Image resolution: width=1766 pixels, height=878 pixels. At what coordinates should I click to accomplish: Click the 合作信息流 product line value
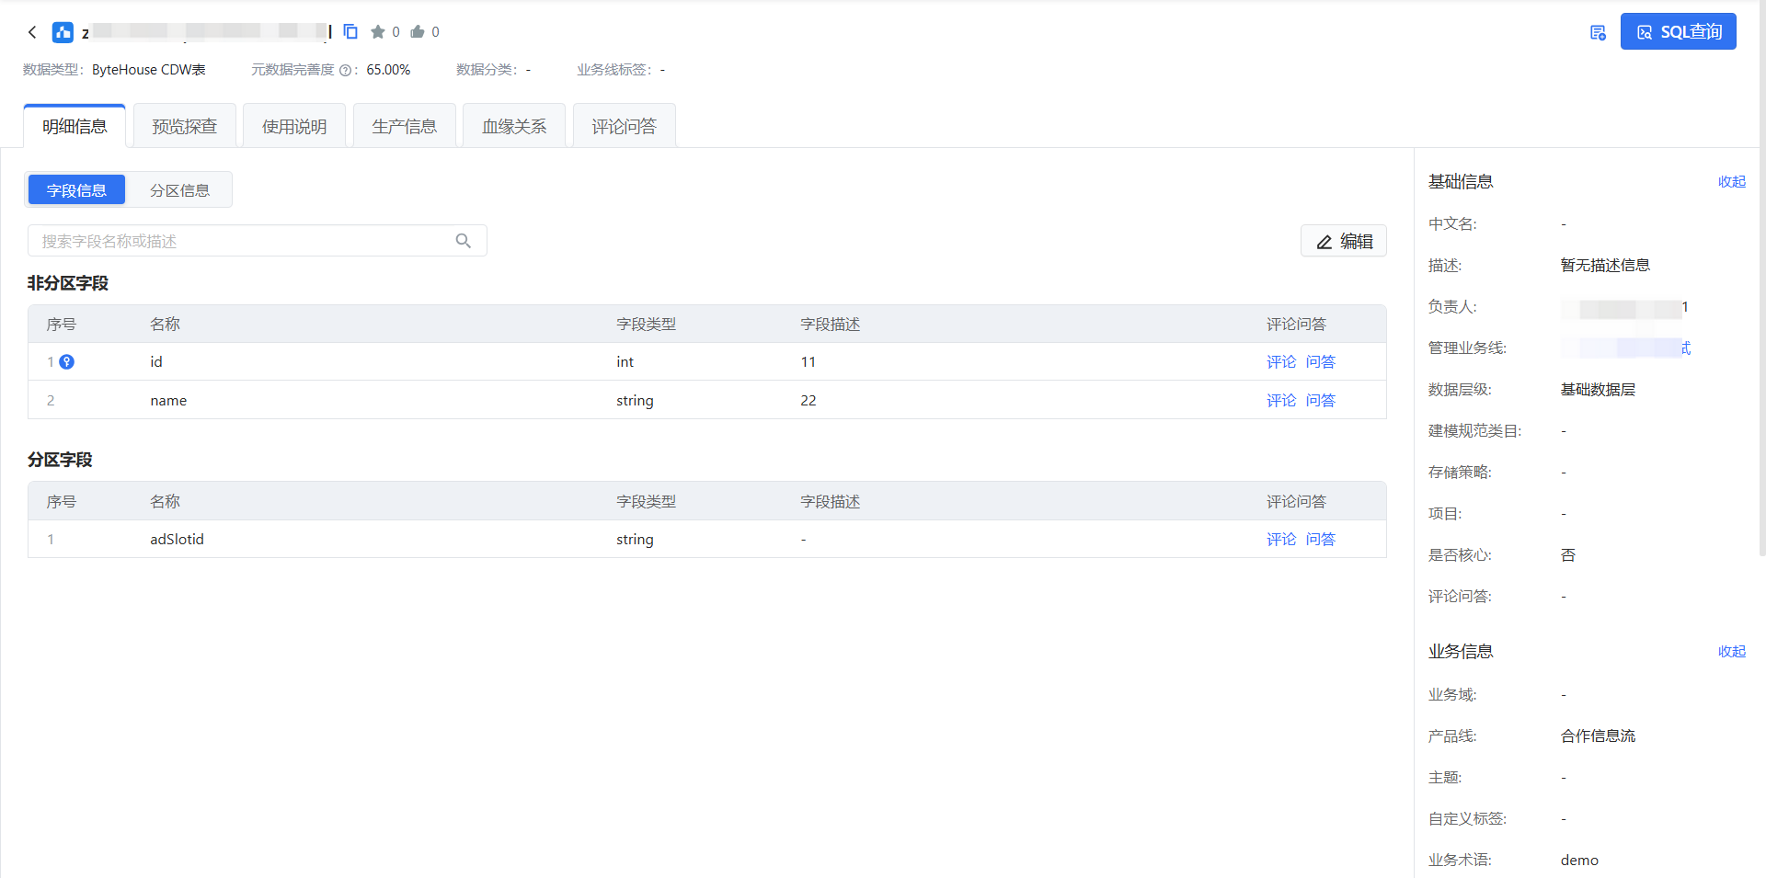(1598, 736)
